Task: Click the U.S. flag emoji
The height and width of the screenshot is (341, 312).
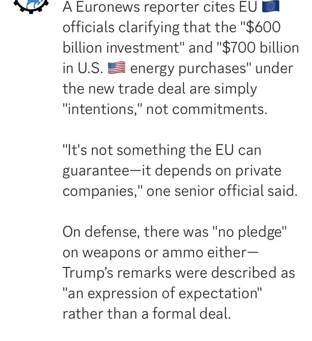Action: [x=117, y=68]
